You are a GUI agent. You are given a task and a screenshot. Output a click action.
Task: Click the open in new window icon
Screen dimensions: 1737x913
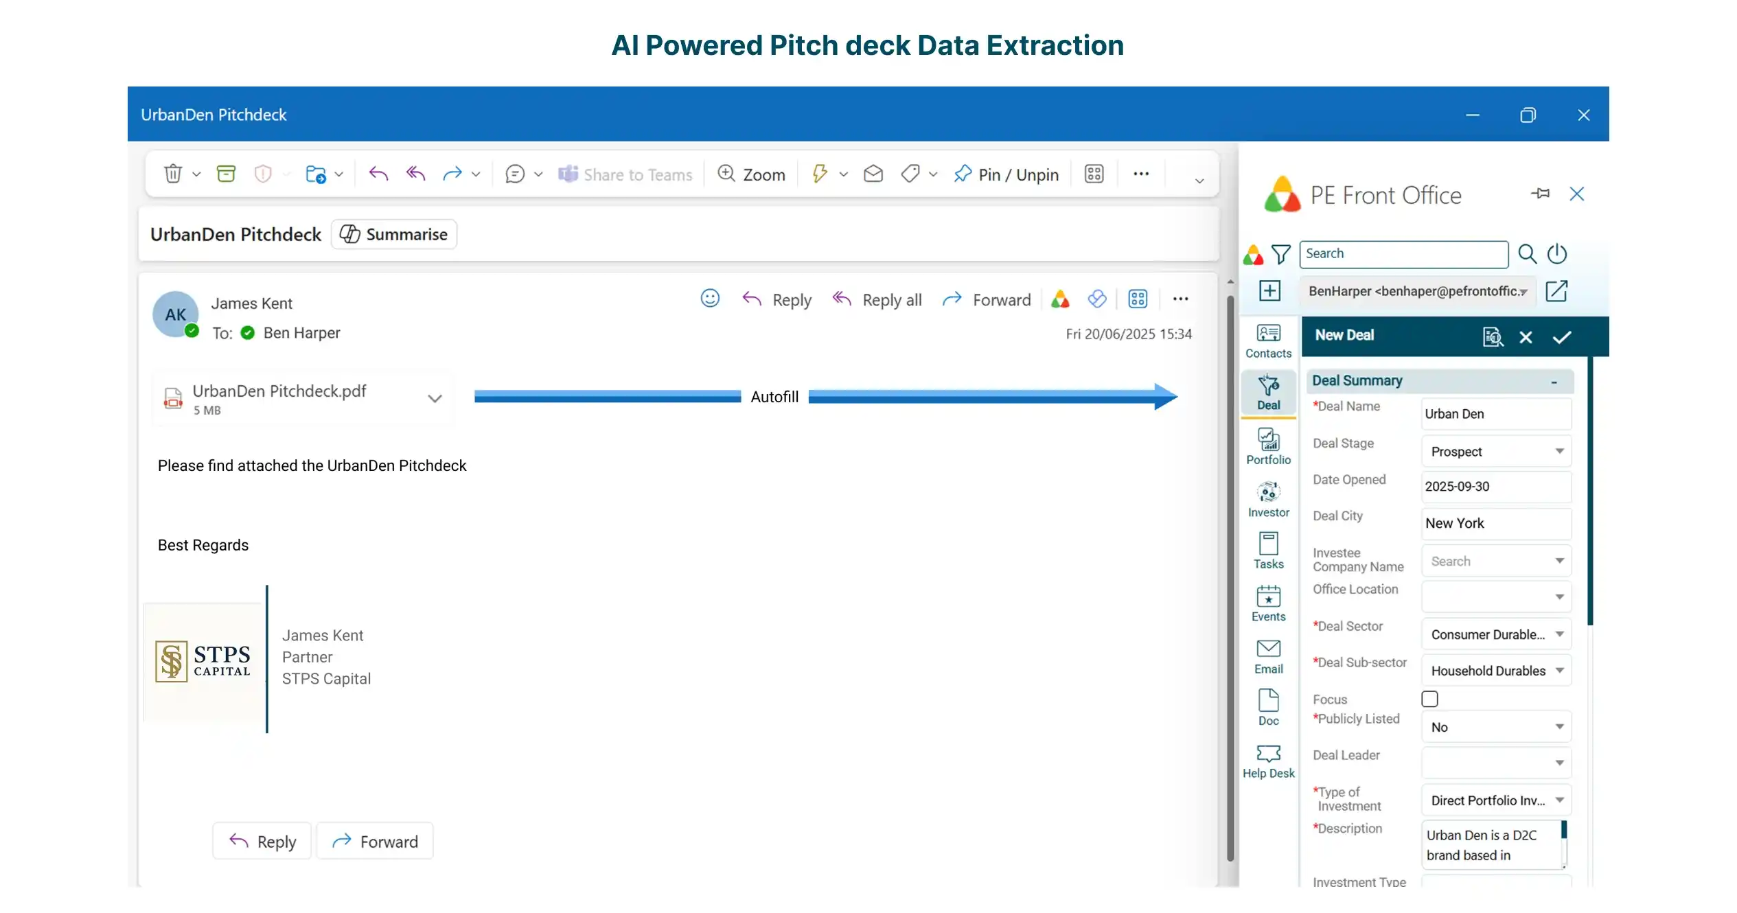pyautogui.click(x=1556, y=290)
